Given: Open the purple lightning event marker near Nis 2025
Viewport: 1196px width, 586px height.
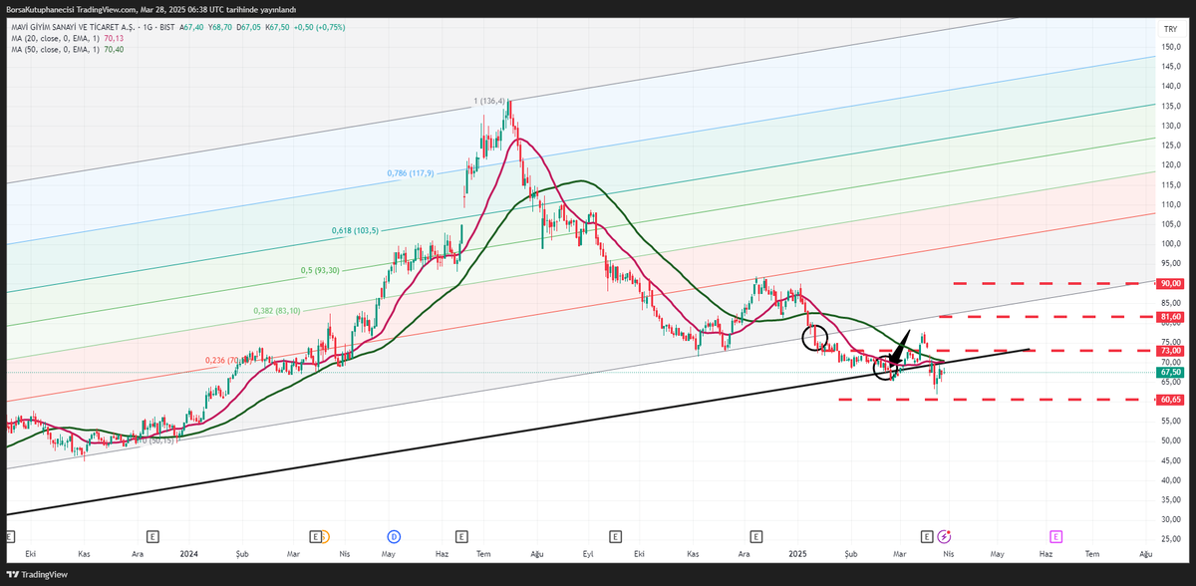Looking at the screenshot, I should point(944,536).
